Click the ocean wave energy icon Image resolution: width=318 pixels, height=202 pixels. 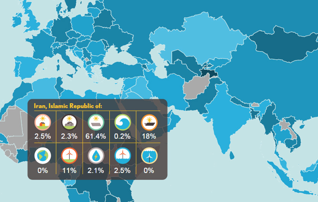[123, 122]
